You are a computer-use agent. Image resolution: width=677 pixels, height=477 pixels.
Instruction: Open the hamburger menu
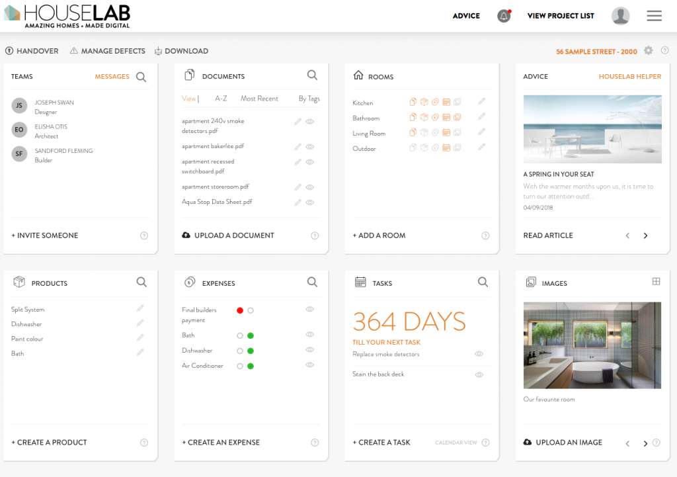(x=654, y=16)
